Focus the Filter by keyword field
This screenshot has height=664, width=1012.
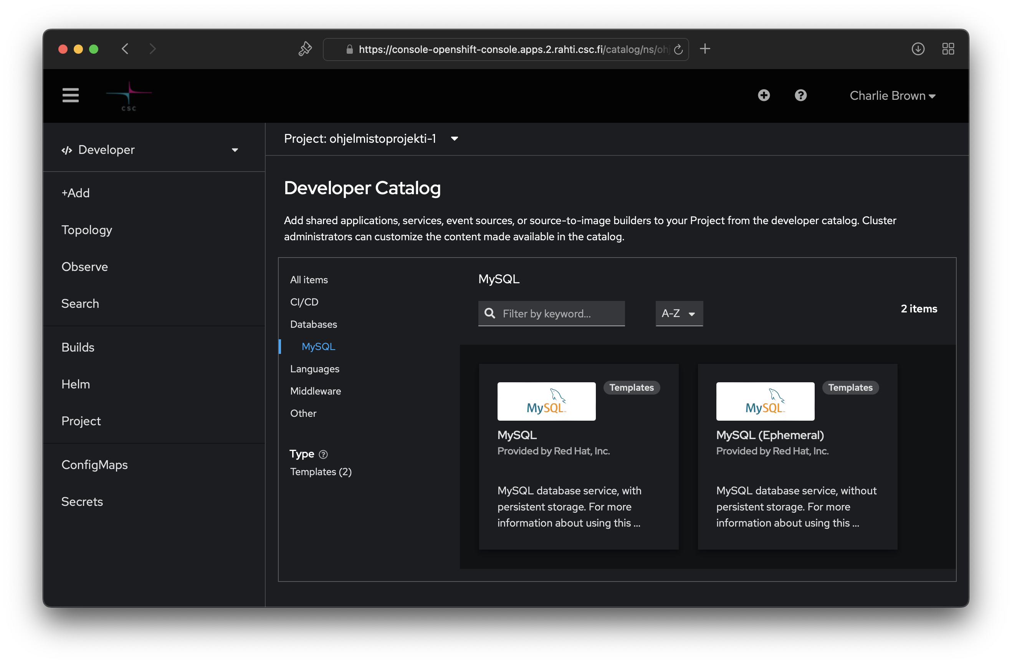pyautogui.click(x=557, y=314)
